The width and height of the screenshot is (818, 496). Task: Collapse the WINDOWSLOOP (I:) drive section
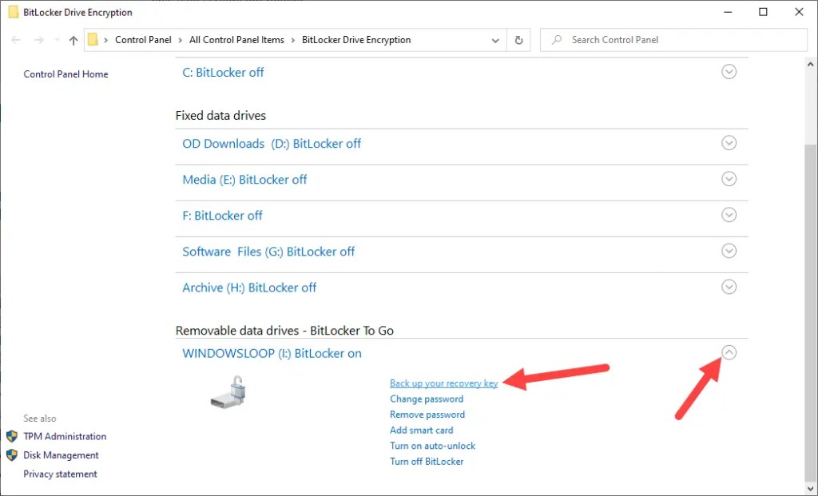(x=729, y=352)
